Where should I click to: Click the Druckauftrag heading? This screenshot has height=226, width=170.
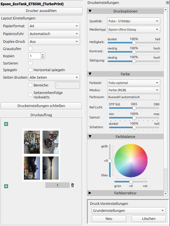click(x=41, y=115)
